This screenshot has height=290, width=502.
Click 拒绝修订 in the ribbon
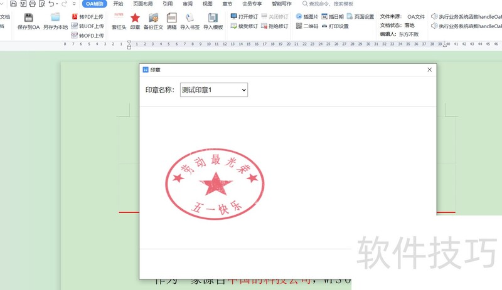[275, 26]
